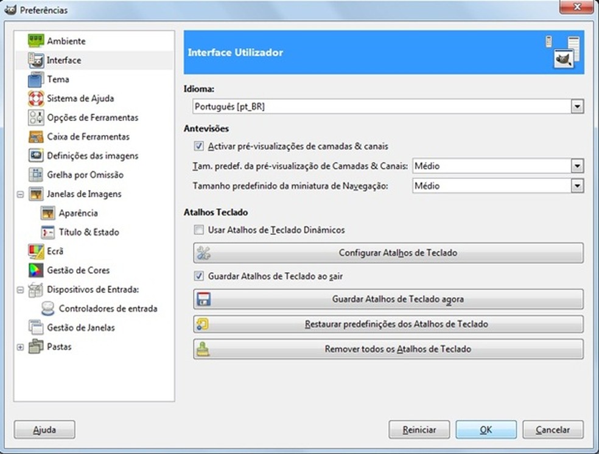Click the Ambiente memory chip icon
The height and width of the screenshot is (454, 599).
coord(36,41)
